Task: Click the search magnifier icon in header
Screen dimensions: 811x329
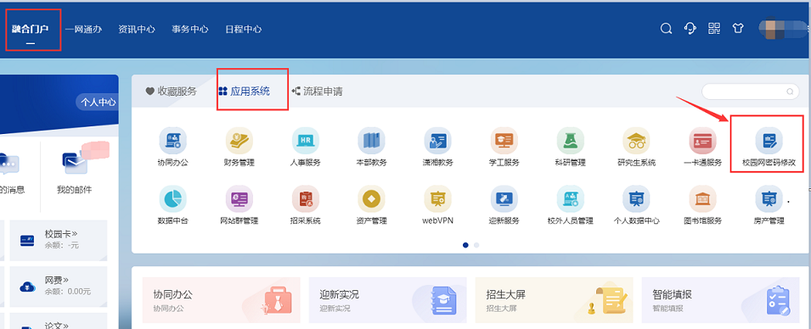Action: click(x=666, y=29)
